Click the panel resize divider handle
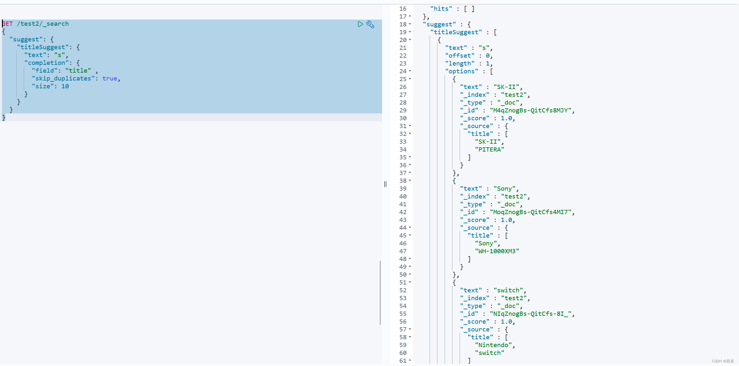Screen dimensions: 739x366 [x=385, y=184]
